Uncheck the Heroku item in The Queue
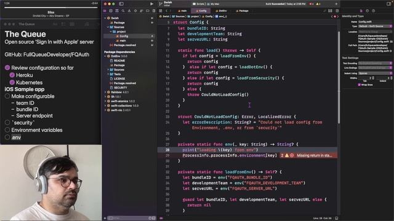Viewport: 394px width, 221px height. (12, 75)
